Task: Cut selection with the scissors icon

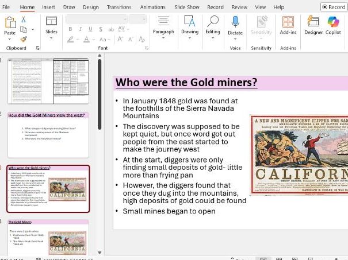Action: [24, 20]
